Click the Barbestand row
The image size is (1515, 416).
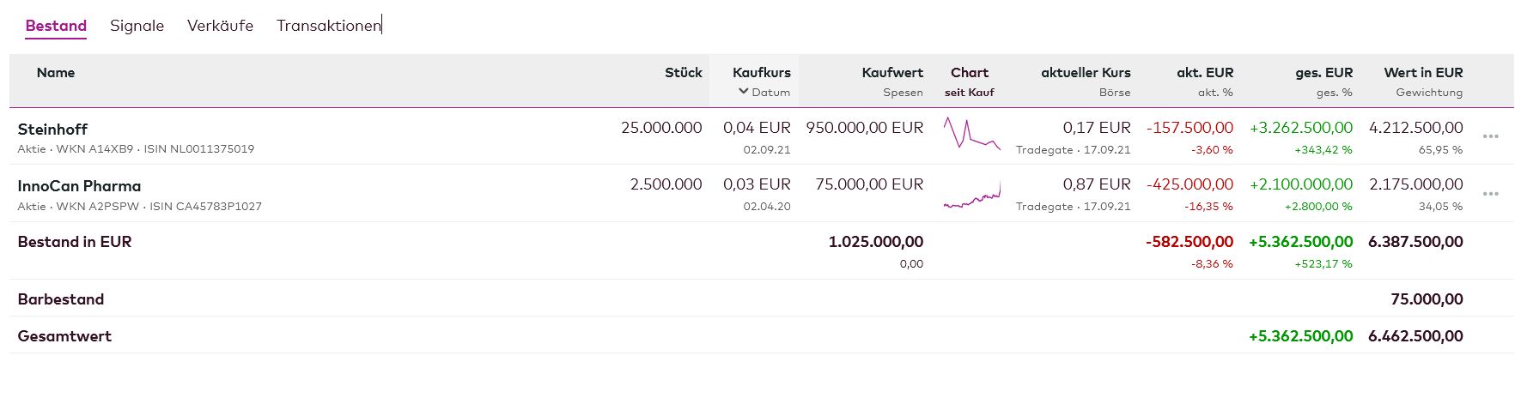click(x=61, y=299)
